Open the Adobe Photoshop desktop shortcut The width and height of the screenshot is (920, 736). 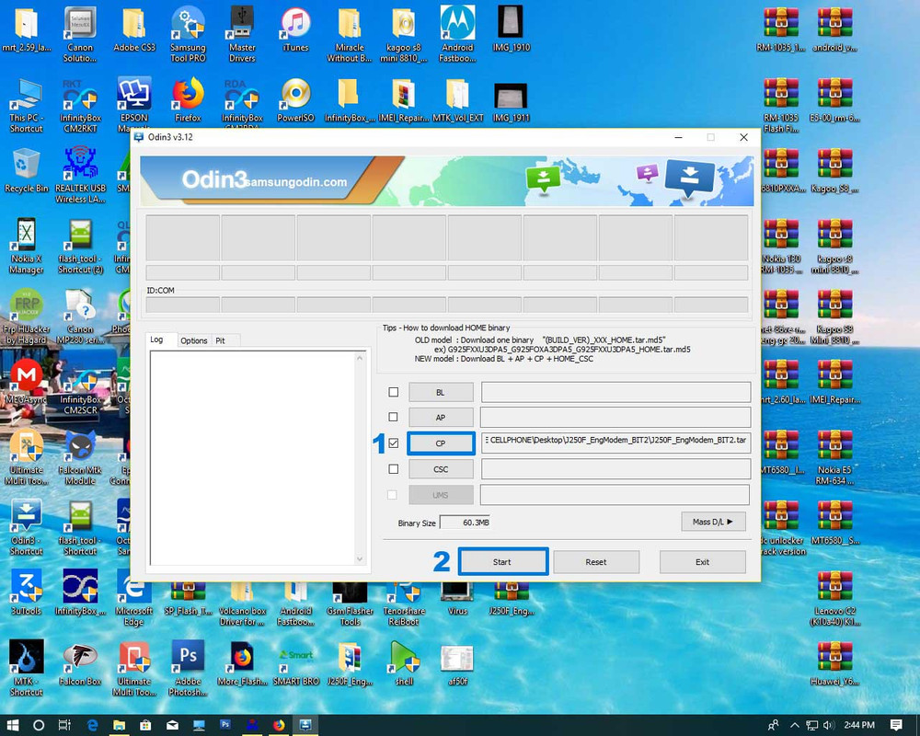pos(188,668)
